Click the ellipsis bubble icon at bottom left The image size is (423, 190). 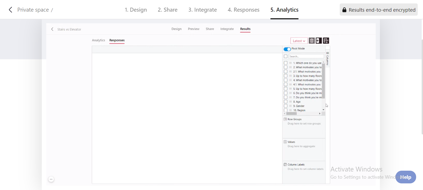coord(51,179)
